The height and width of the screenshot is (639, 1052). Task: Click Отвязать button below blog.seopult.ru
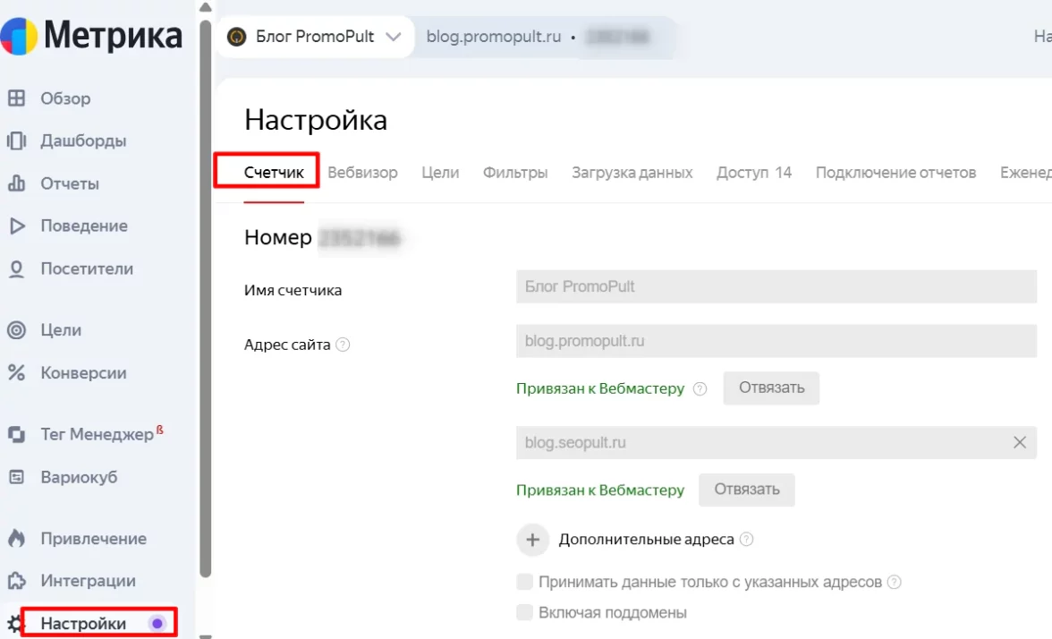[746, 490]
